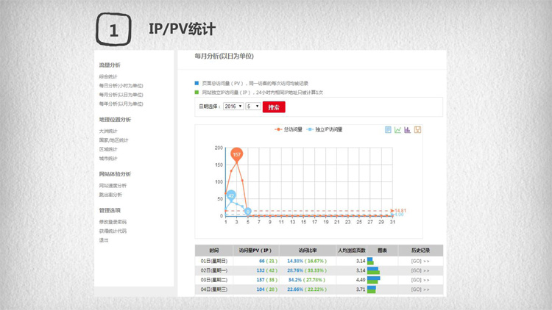Save chart as image icon
Screen dimensions: 552x310
point(417,130)
